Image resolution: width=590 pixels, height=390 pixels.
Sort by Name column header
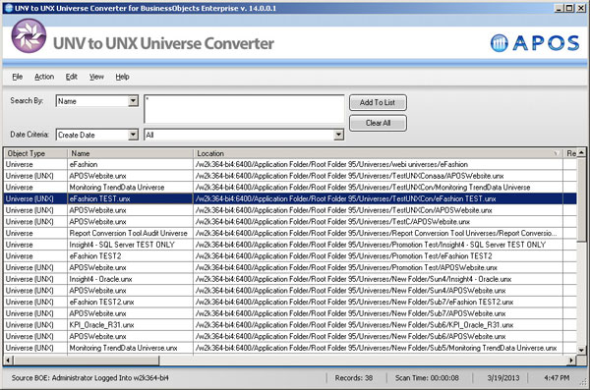tap(130, 153)
